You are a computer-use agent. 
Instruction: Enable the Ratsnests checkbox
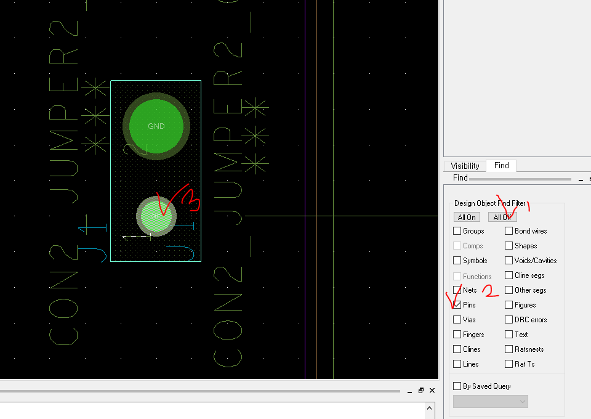click(509, 349)
